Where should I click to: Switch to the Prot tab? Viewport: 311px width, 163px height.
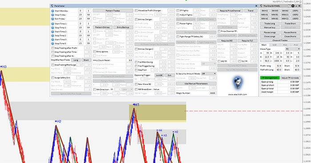296,45
